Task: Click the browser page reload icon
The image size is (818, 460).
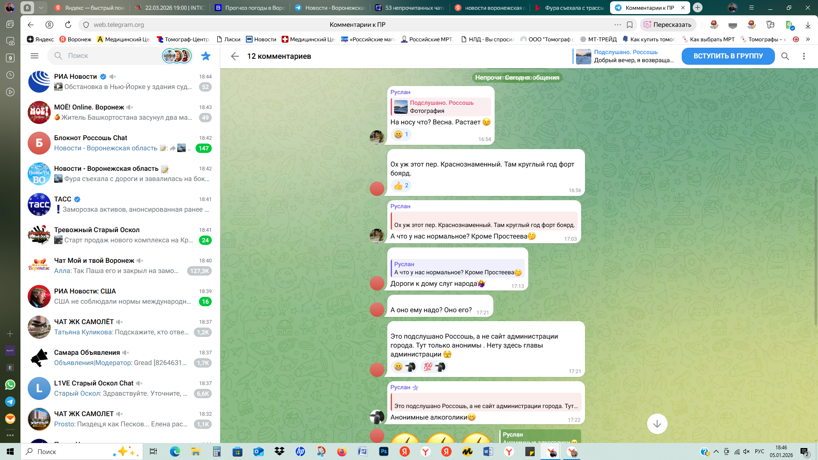Action: (68, 25)
